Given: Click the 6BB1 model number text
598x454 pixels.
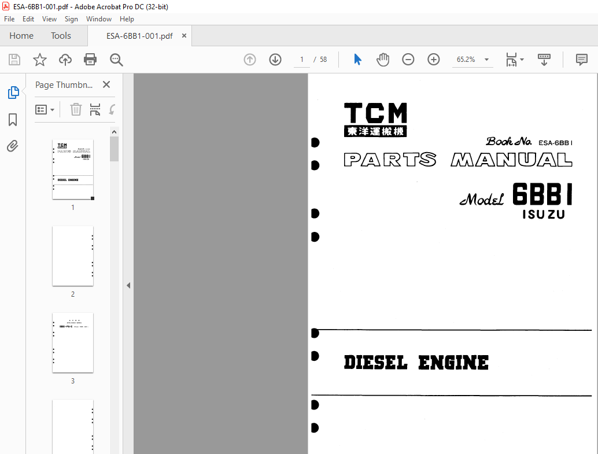Looking at the screenshot, I should tap(542, 194).
